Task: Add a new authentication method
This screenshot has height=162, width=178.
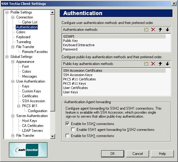Action: pyautogui.click(x=146, y=30)
